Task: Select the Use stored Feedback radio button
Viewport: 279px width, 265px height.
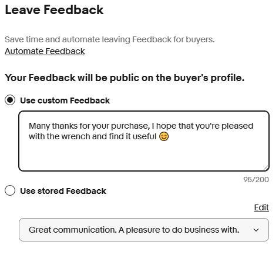Action: (10, 190)
